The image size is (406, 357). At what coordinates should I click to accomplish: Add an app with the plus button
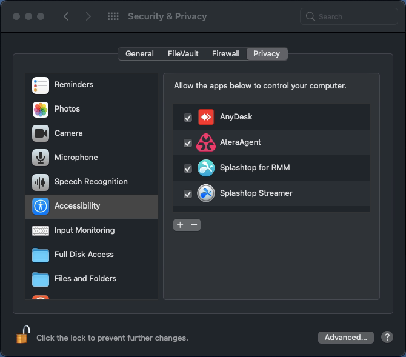(x=180, y=225)
